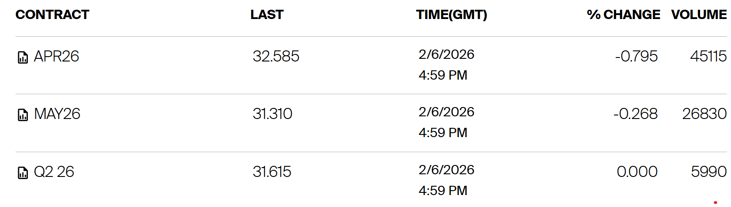
Task: Sort by the VOLUME column header
Action: [699, 15]
